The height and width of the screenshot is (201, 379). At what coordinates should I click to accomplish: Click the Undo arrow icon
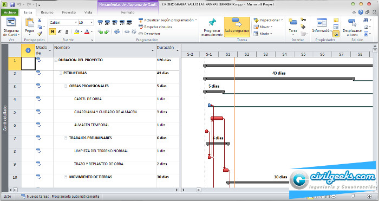coord(19,4)
